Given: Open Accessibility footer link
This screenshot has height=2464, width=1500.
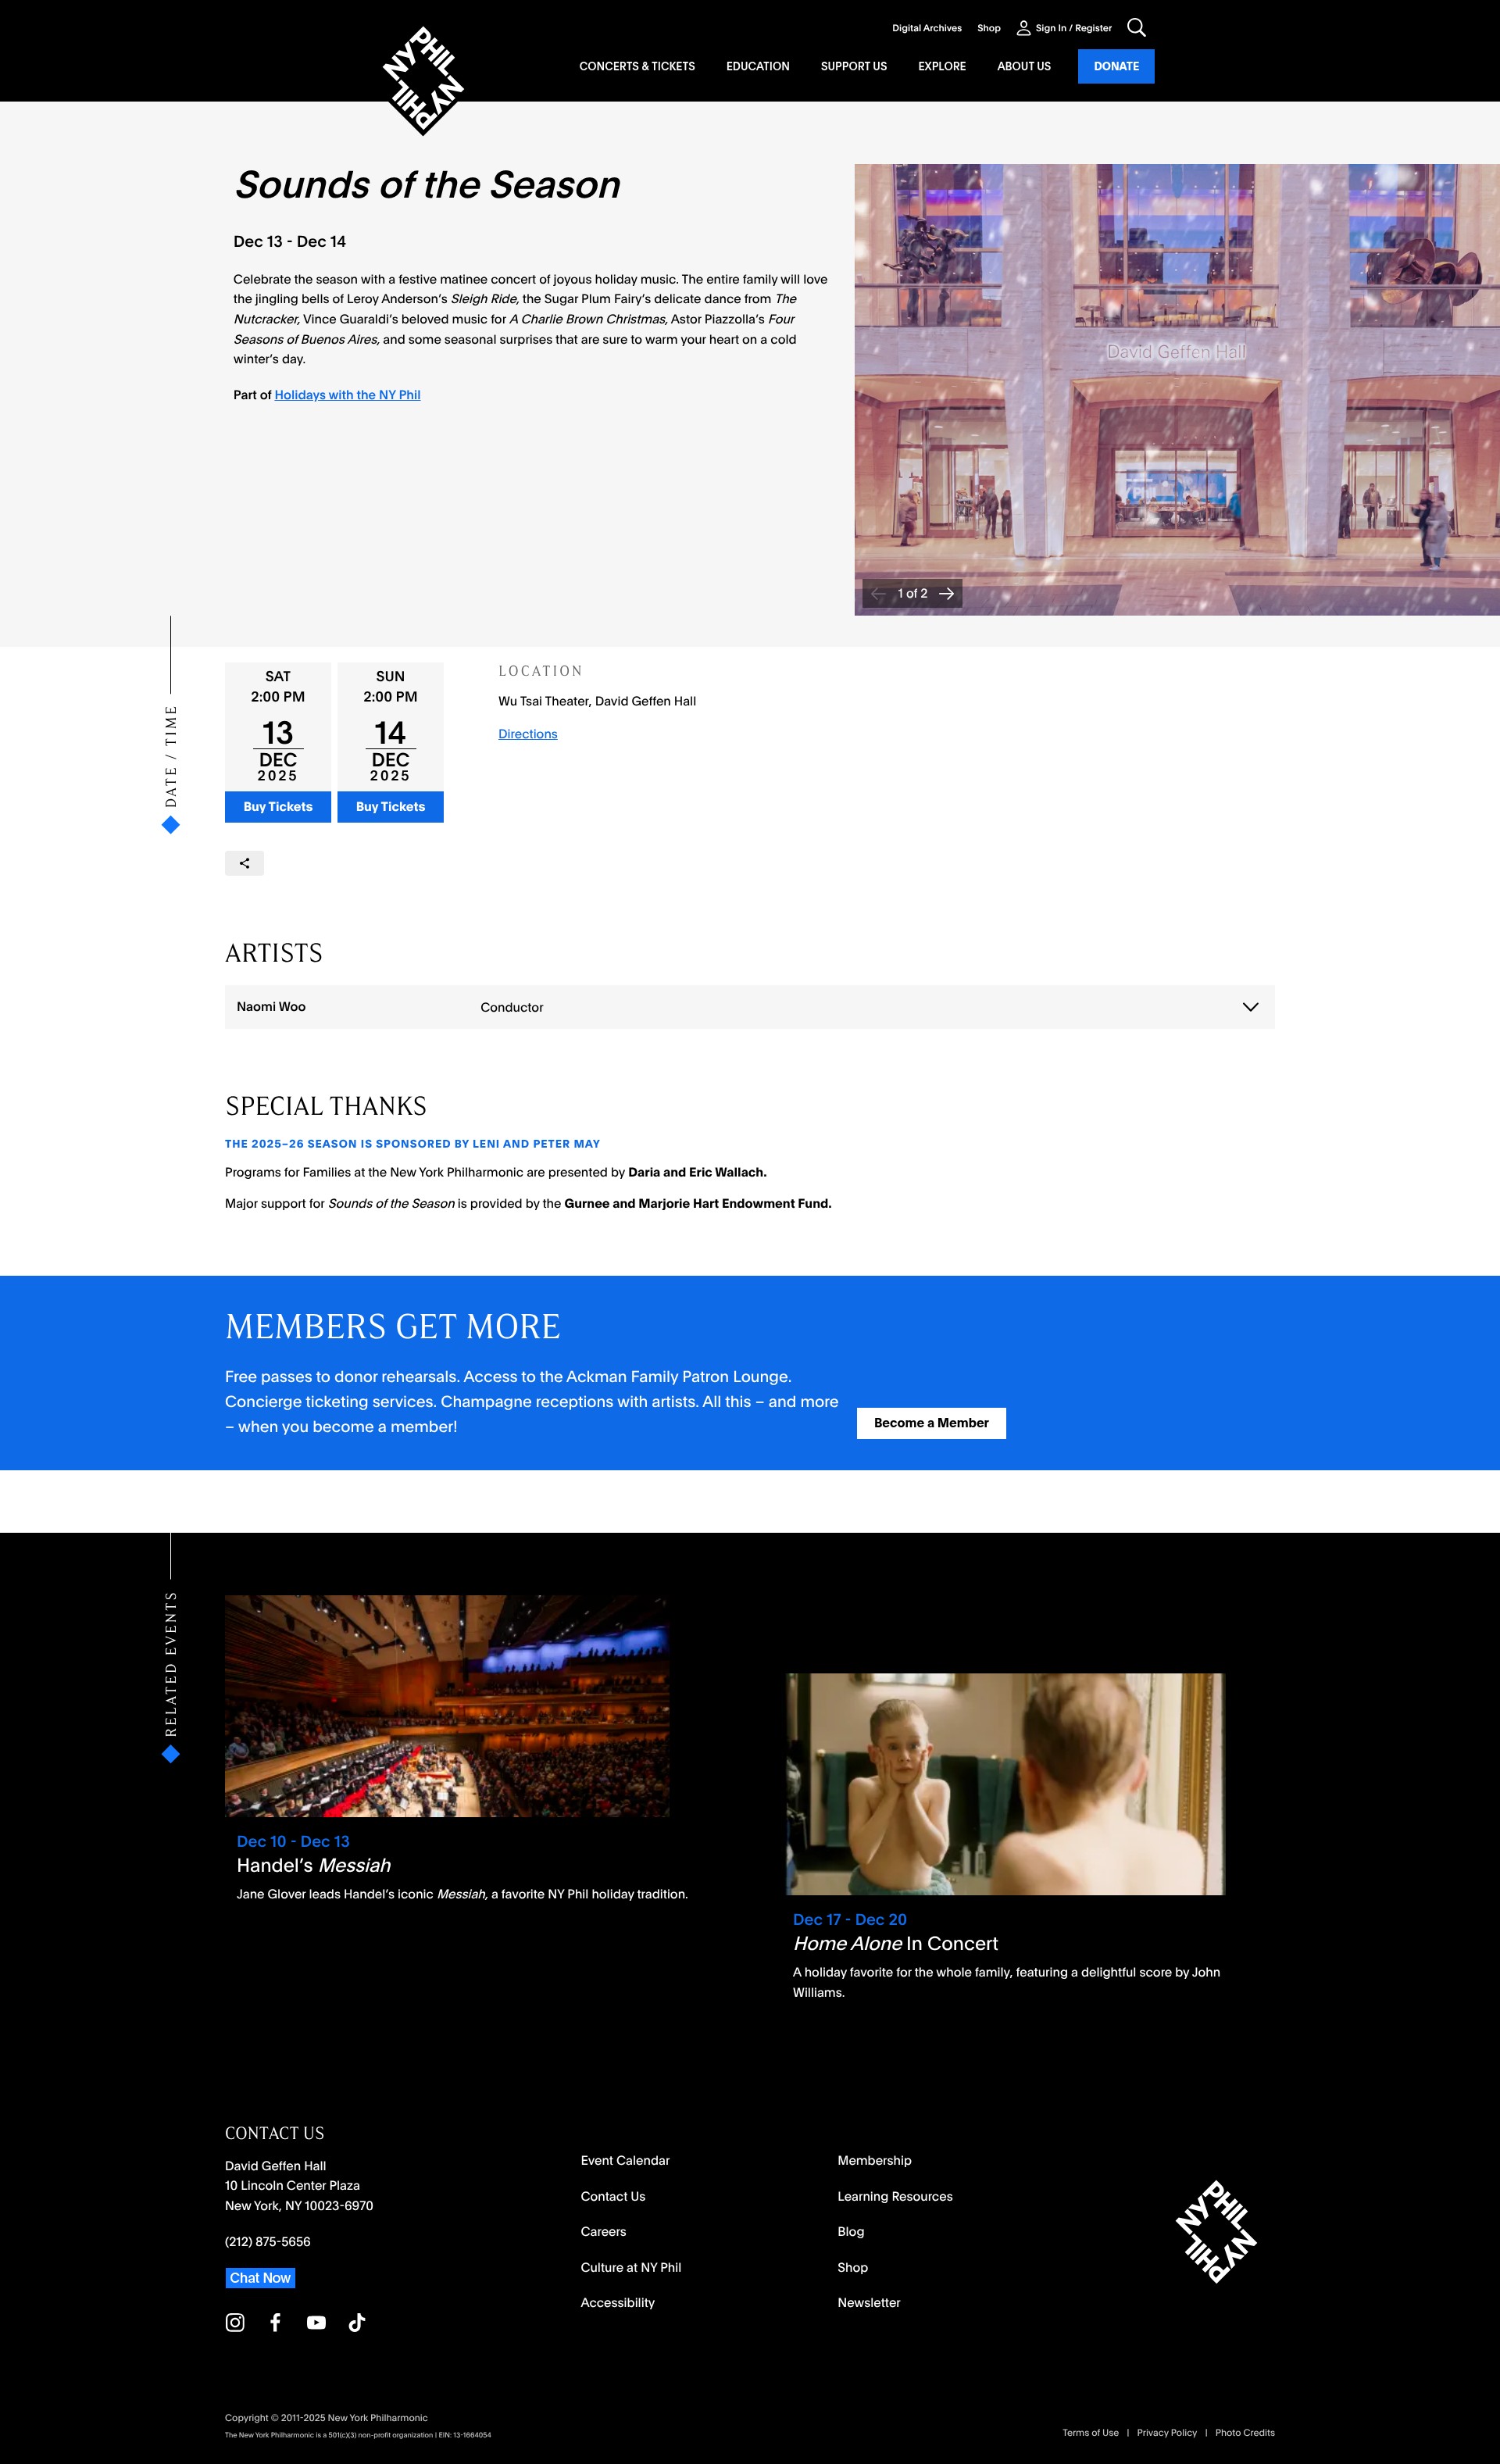Looking at the screenshot, I should (618, 2303).
